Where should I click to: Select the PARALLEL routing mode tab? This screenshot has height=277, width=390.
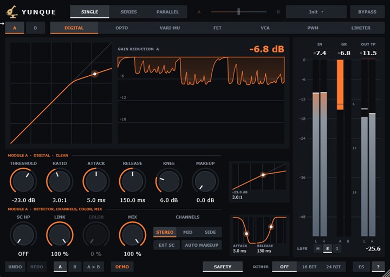point(167,12)
